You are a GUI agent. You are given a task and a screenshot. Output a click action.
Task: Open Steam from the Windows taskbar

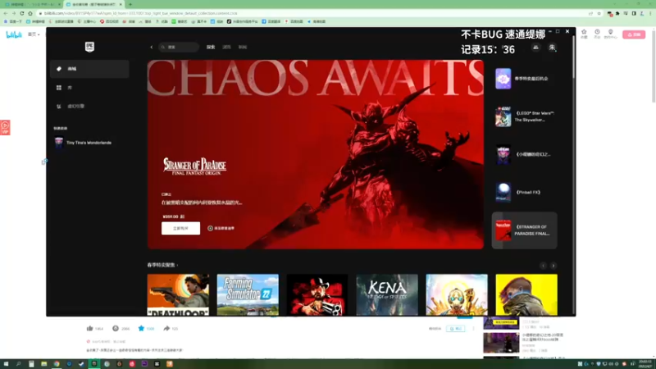coord(81,364)
